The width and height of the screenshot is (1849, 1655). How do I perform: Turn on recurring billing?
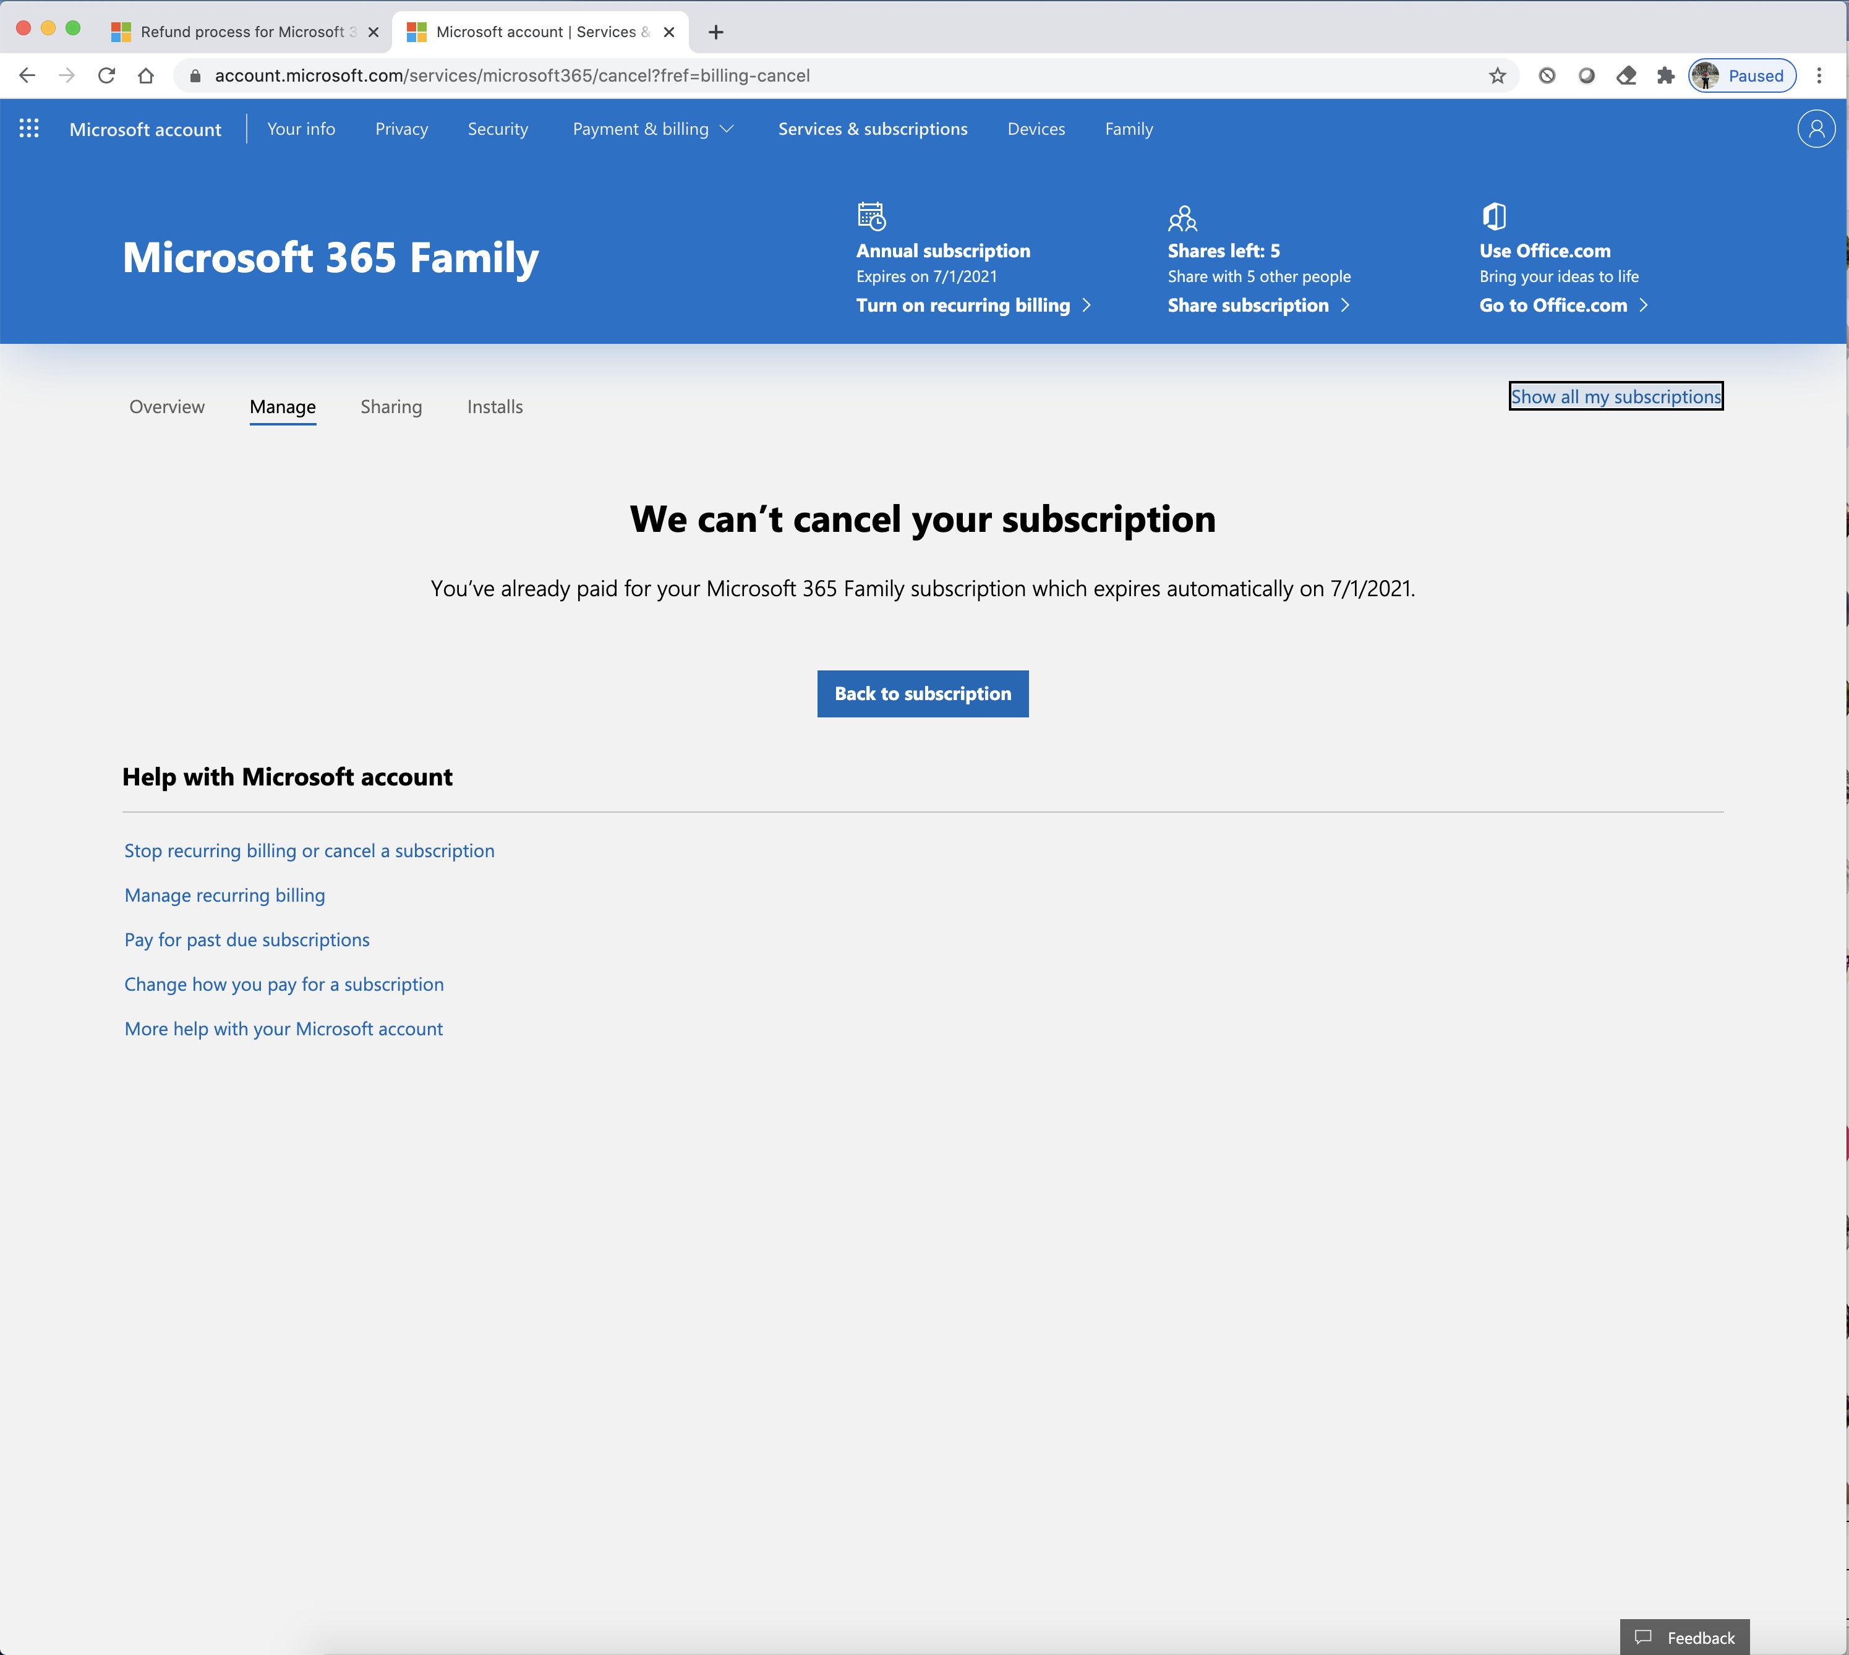(x=973, y=306)
